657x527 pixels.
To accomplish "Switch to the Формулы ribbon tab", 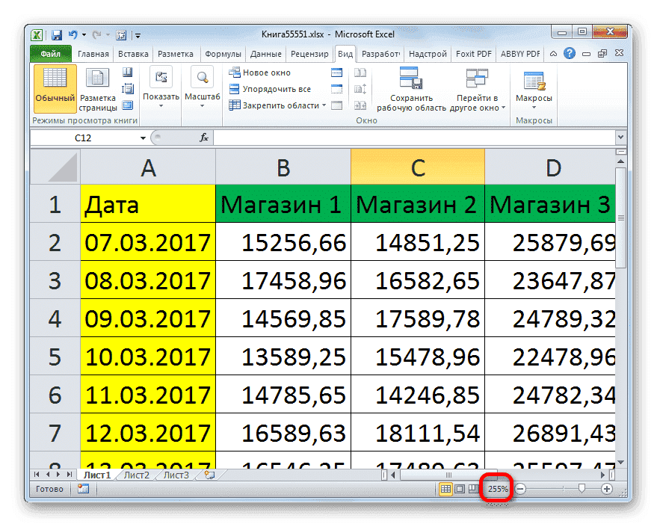I will coord(223,53).
